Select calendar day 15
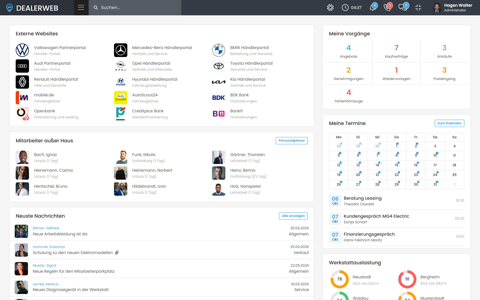The height and width of the screenshot is (300, 480). [x=397, y=165]
